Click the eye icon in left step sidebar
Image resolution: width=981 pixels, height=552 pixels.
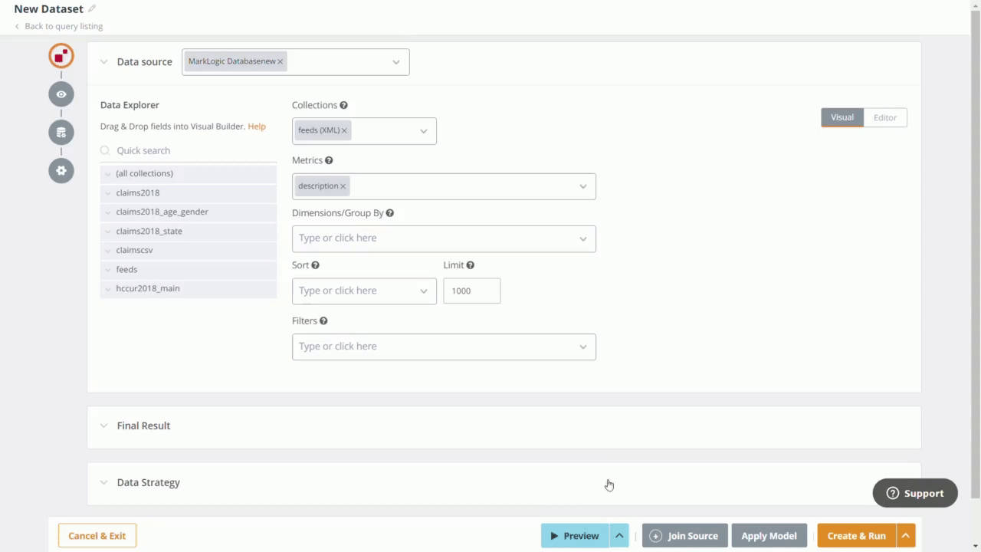[x=61, y=94]
